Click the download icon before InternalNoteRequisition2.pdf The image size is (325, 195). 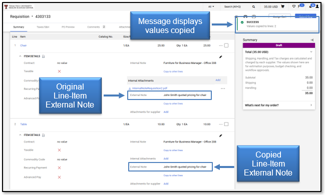[x=130, y=88]
